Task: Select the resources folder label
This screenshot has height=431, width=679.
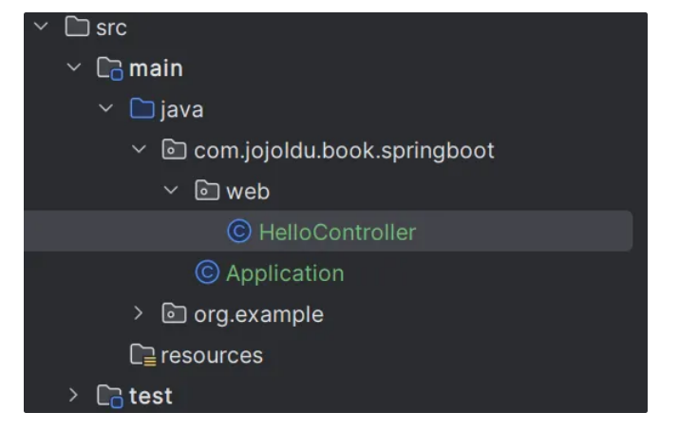Action: (212, 355)
